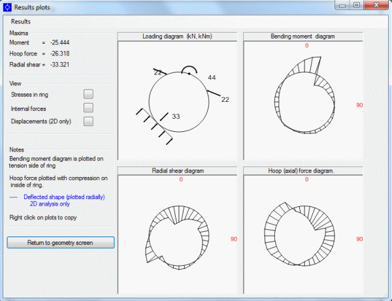The image size is (392, 301).
Task: Click Return to geometry screen button
Action: tap(61, 242)
